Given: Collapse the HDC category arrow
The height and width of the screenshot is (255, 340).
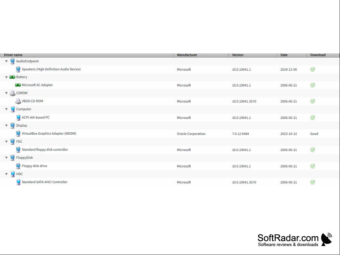Looking at the screenshot, I should point(7,174).
